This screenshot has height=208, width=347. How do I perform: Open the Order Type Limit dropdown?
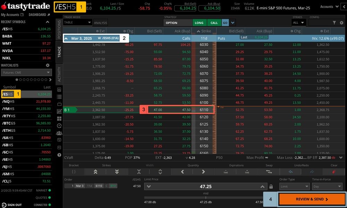pyautogui.click(x=294, y=187)
